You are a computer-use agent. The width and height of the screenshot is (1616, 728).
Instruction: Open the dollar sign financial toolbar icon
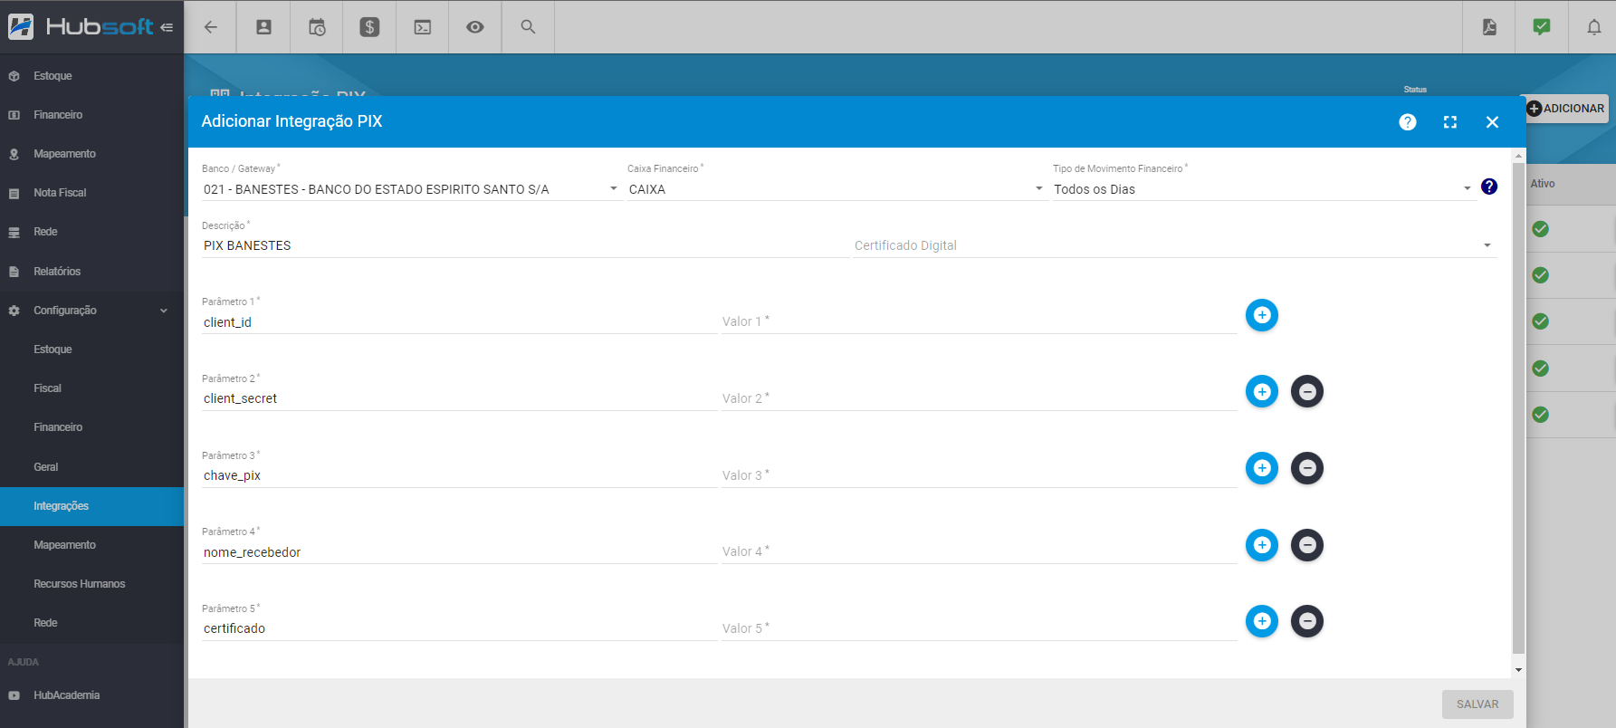[369, 27]
